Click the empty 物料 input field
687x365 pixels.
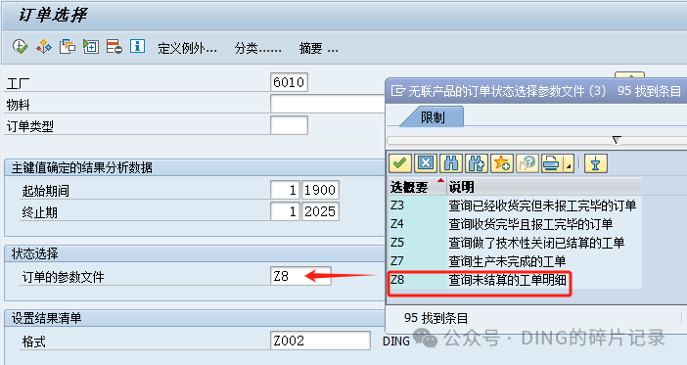(x=328, y=105)
